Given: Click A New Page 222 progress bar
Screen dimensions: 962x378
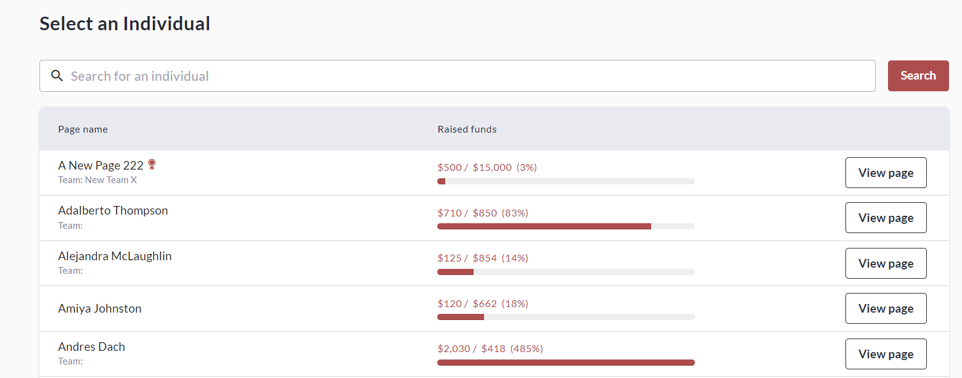Looking at the screenshot, I should click(x=565, y=181).
